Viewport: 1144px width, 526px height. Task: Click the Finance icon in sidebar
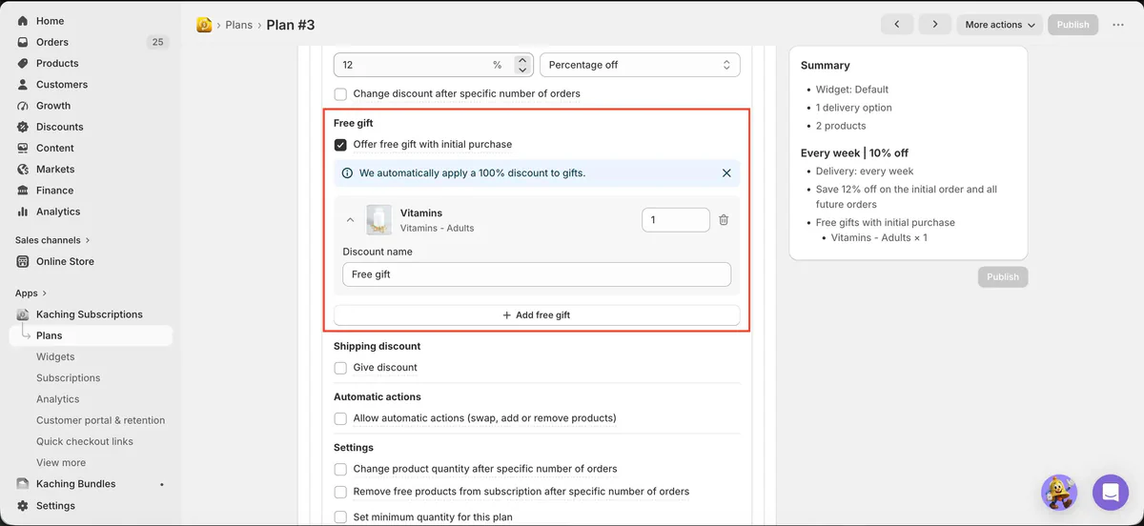23,191
